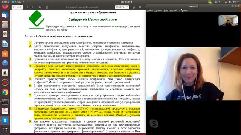The height and width of the screenshot is (135, 241).
Task: Open the ru keyboard layout selector
Action: (217, 2)
